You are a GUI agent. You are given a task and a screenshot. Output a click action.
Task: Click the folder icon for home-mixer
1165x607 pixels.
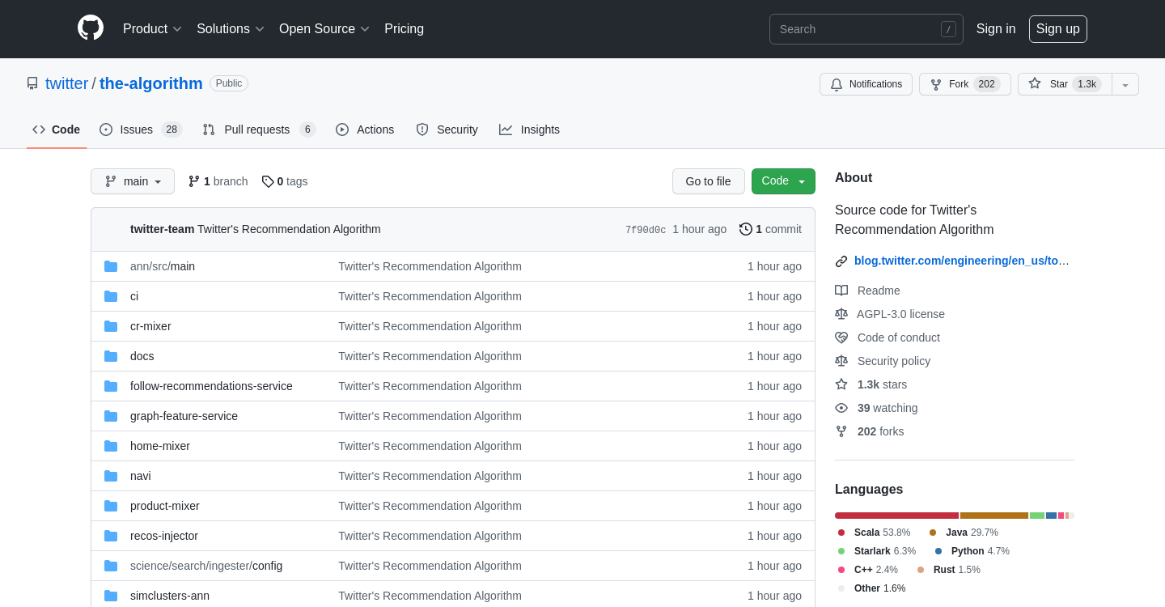tap(111, 446)
